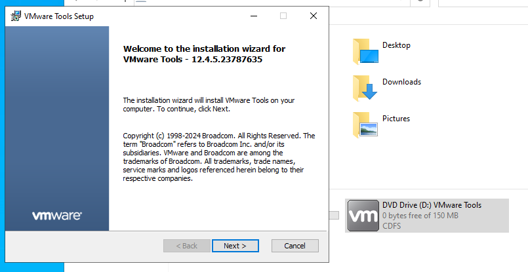Select the Pictures folder label

coord(396,119)
